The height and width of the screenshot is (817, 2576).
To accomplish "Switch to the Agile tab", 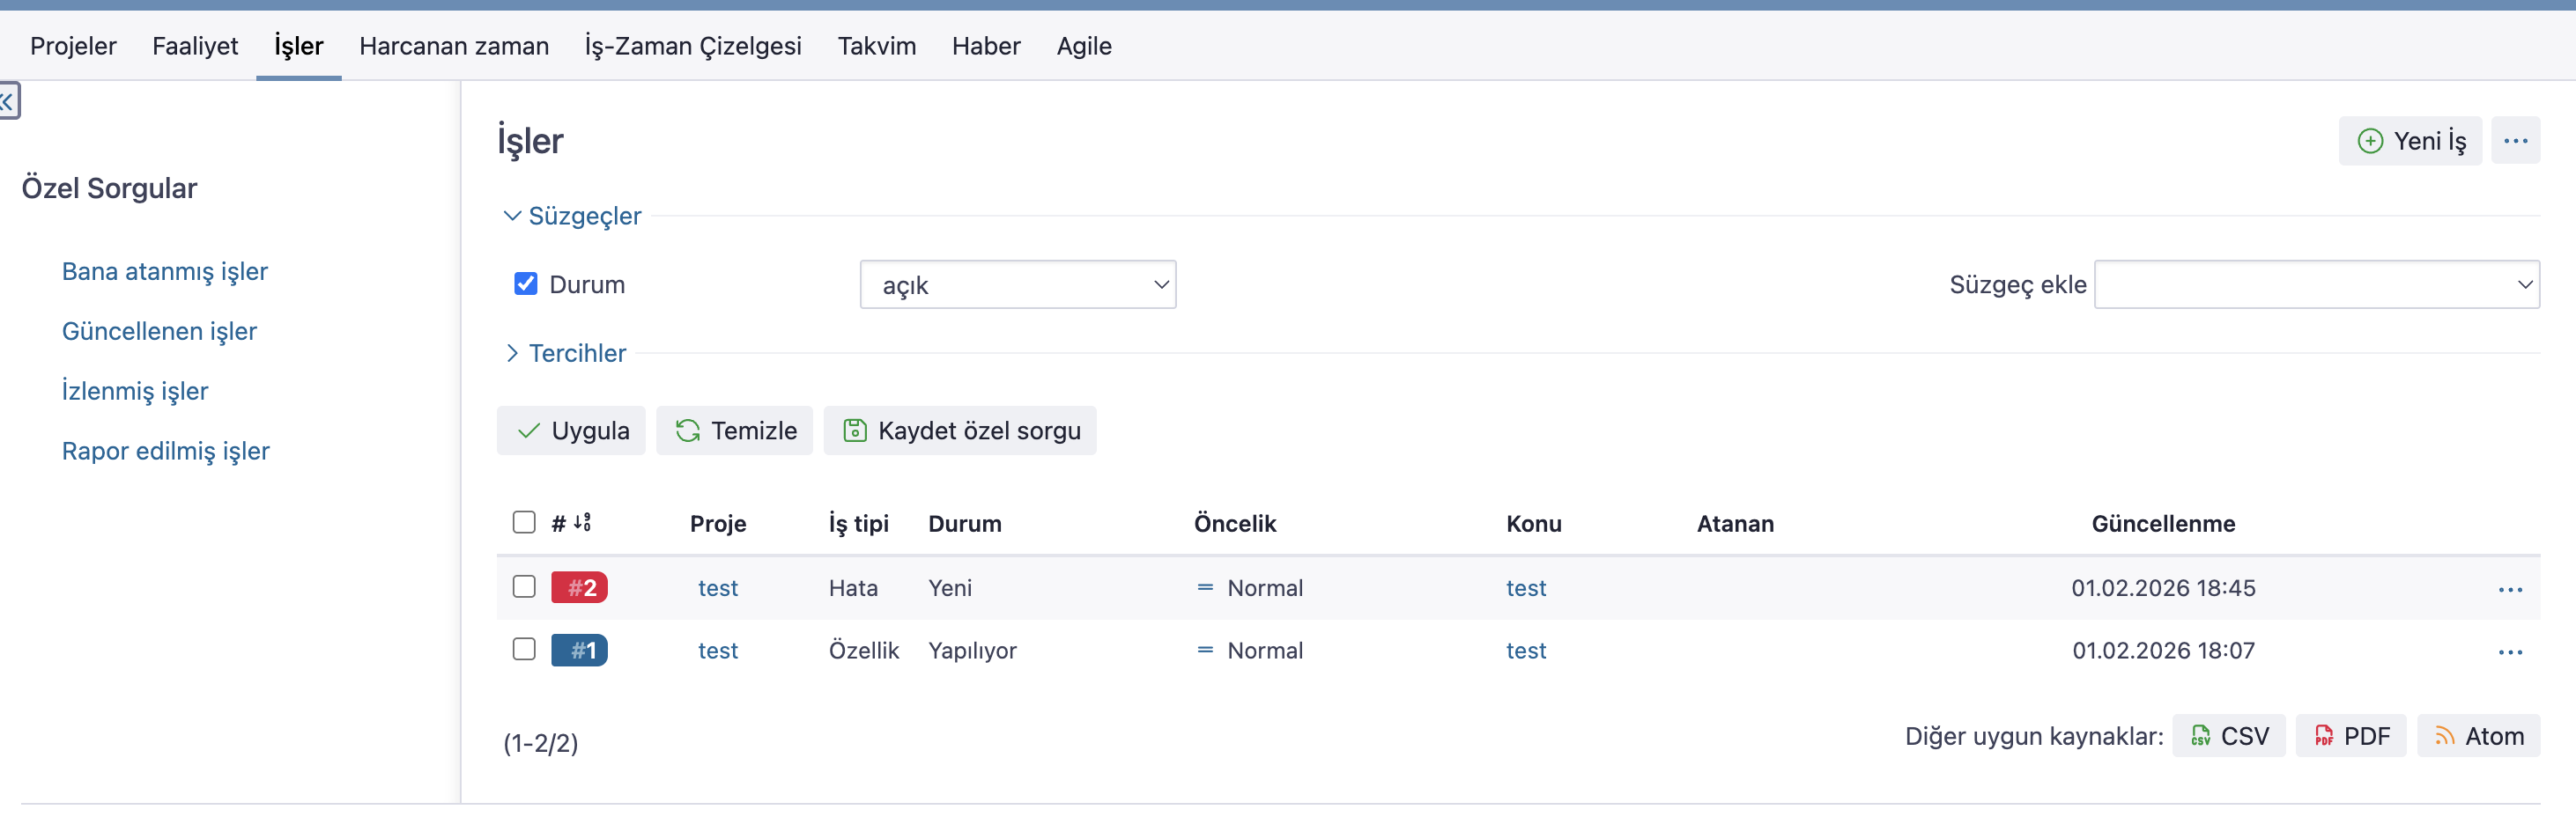I will pos(1083,46).
